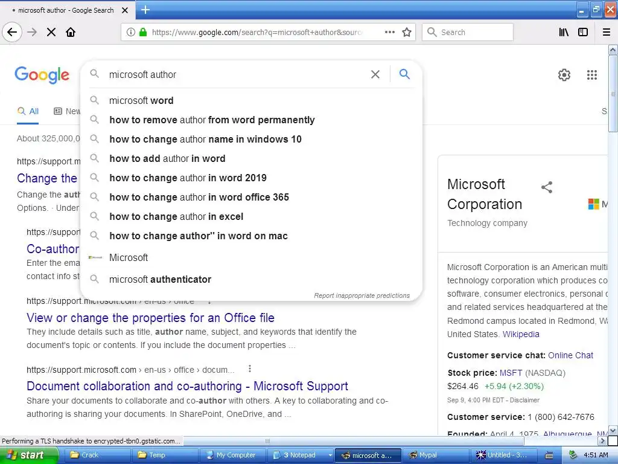Click the browser forward arrow

click(32, 32)
